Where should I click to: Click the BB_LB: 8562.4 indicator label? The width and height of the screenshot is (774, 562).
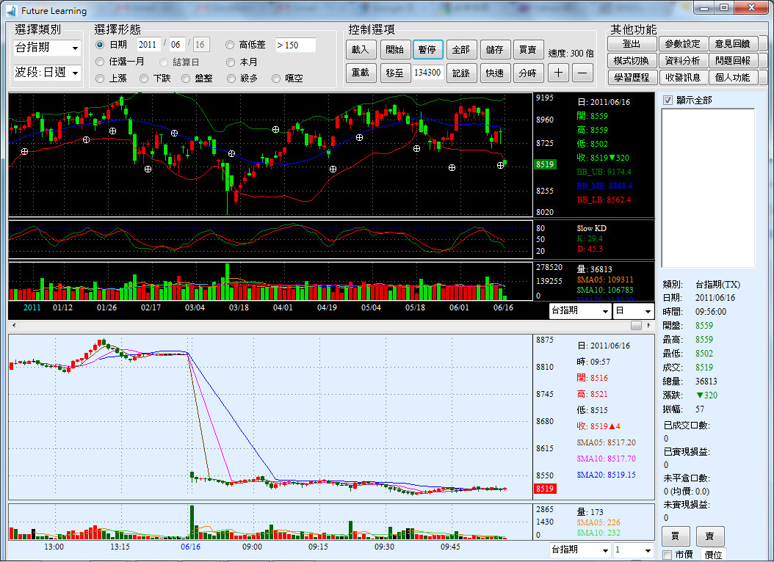(x=604, y=200)
